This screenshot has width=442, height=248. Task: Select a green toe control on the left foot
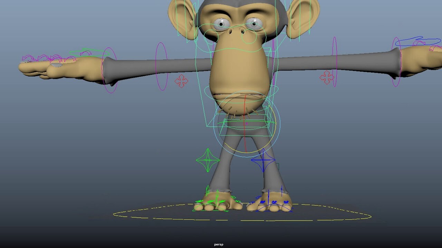point(210,201)
